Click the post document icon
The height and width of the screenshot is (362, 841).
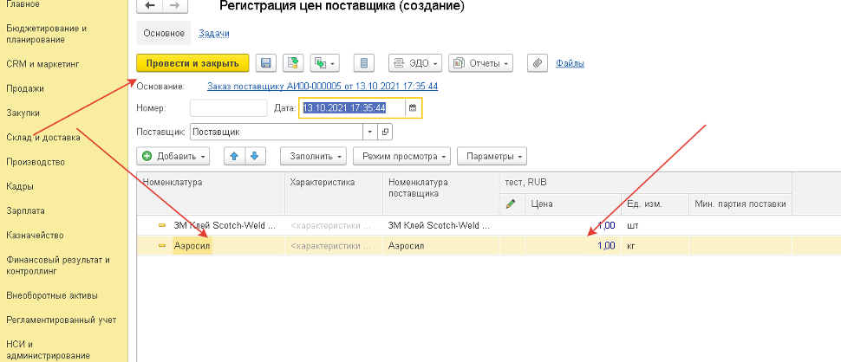point(293,63)
